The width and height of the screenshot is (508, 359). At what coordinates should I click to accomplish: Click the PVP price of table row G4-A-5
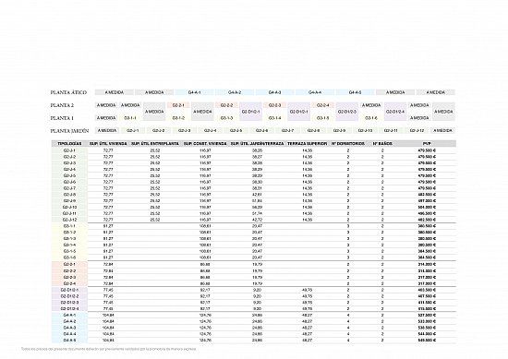pos(427,341)
